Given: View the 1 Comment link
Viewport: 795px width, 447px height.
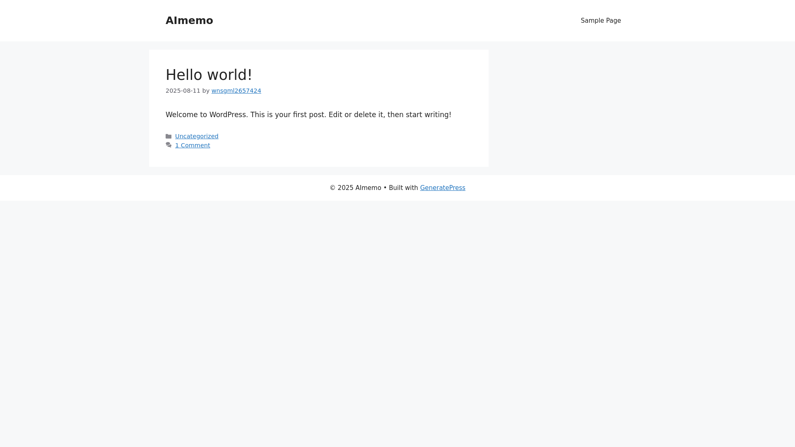Looking at the screenshot, I should (193, 145).
